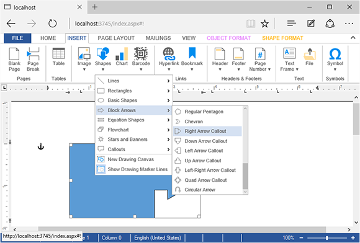This screenshot has height=243, width=360.
Task: Click the Hyperlink ribbon icon
Action: [x=169, y=59]
